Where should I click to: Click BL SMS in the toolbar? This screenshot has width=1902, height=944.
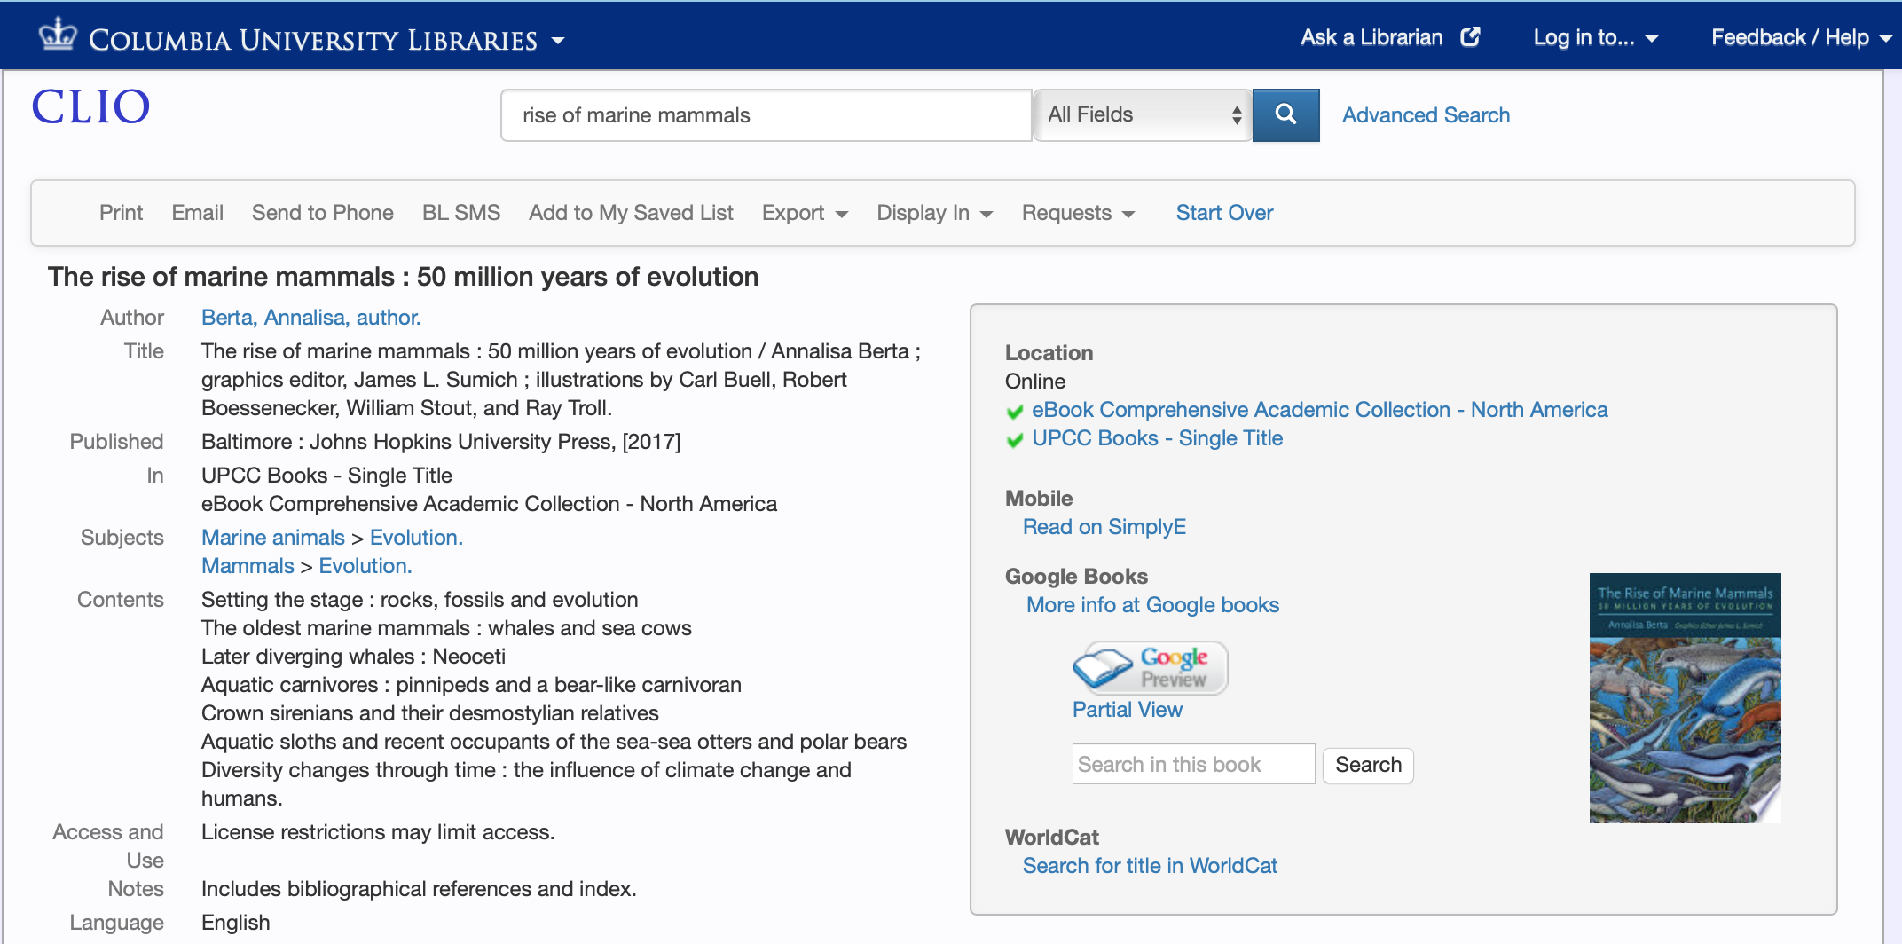pos(460,213)
